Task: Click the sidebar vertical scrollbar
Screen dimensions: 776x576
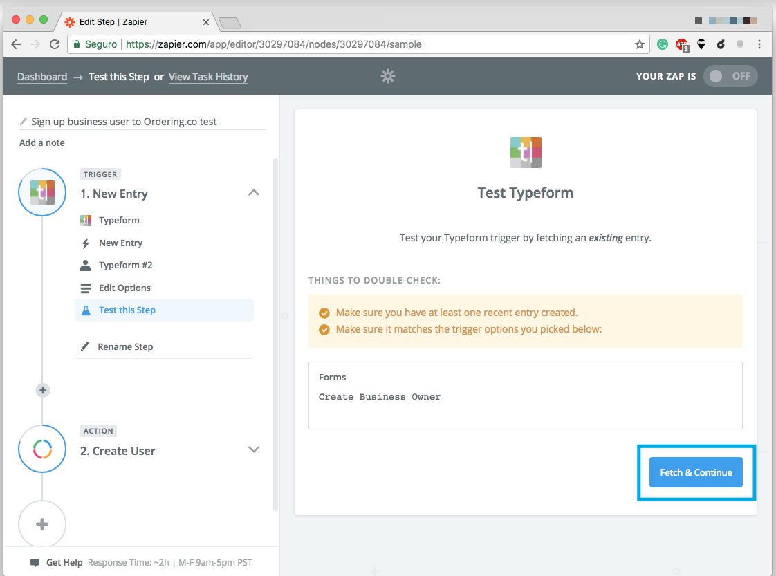Action: [x=276, y=335]
